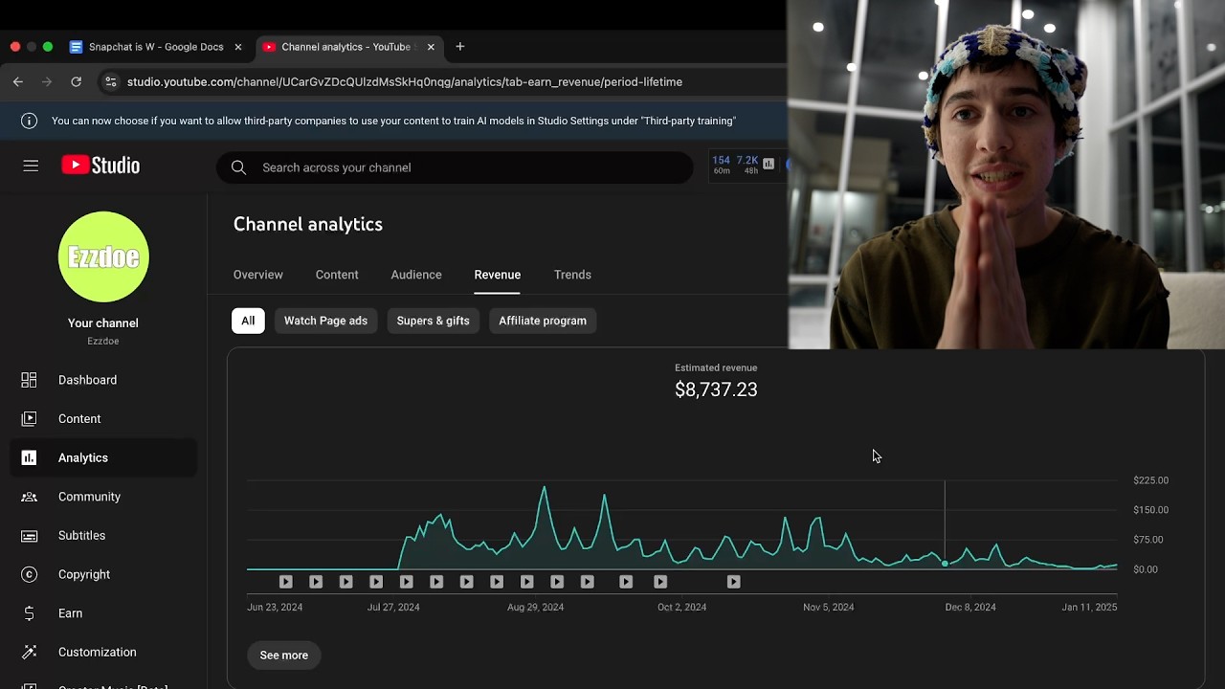Click the Search across your channel field
The image size is (1225, 689).
coord(455,167)
